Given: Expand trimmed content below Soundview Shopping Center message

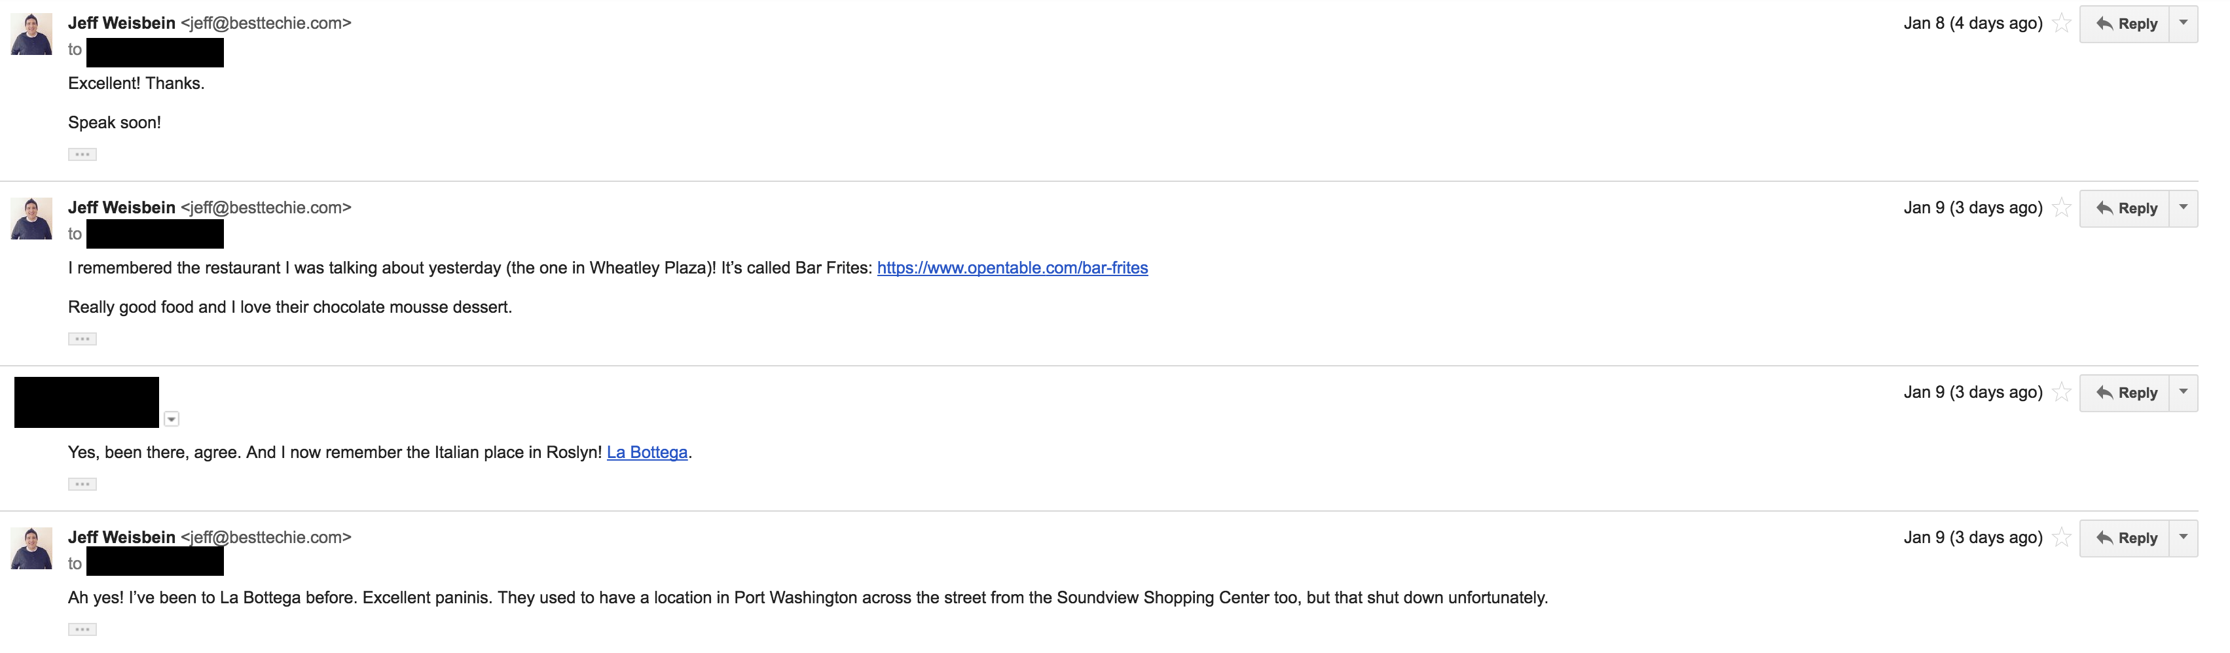Looking at the screenshot, I should [82, 629].
